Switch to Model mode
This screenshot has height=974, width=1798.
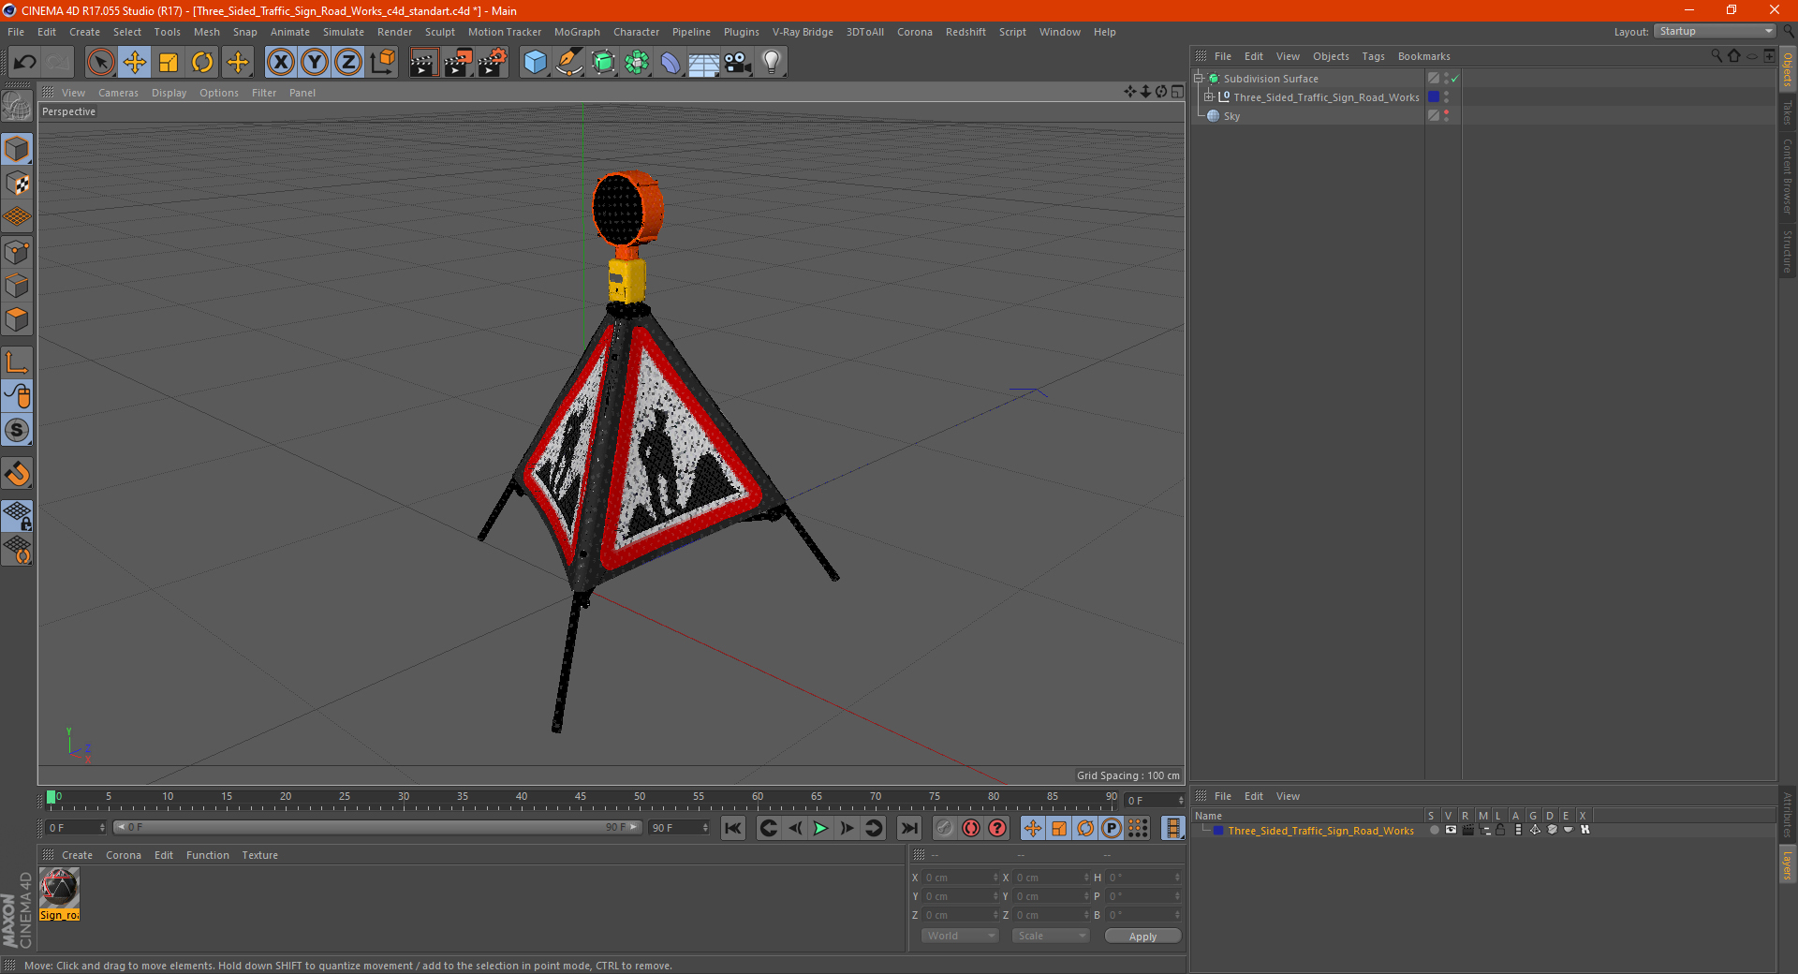coord(17,149)
